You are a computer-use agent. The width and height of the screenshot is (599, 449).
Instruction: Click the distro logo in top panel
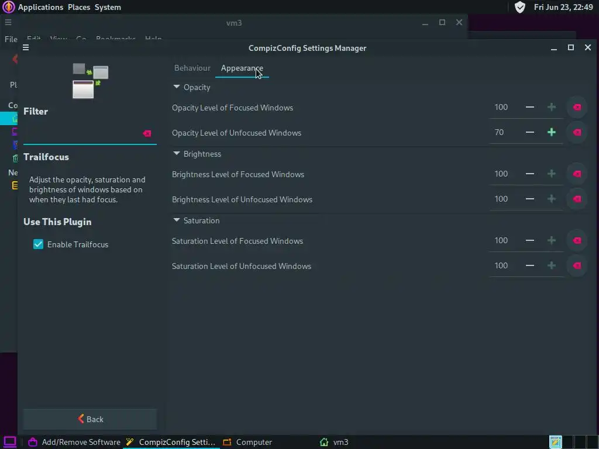point(8,7)
